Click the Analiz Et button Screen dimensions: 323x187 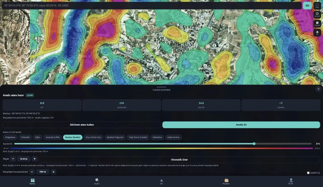point(241,125)
